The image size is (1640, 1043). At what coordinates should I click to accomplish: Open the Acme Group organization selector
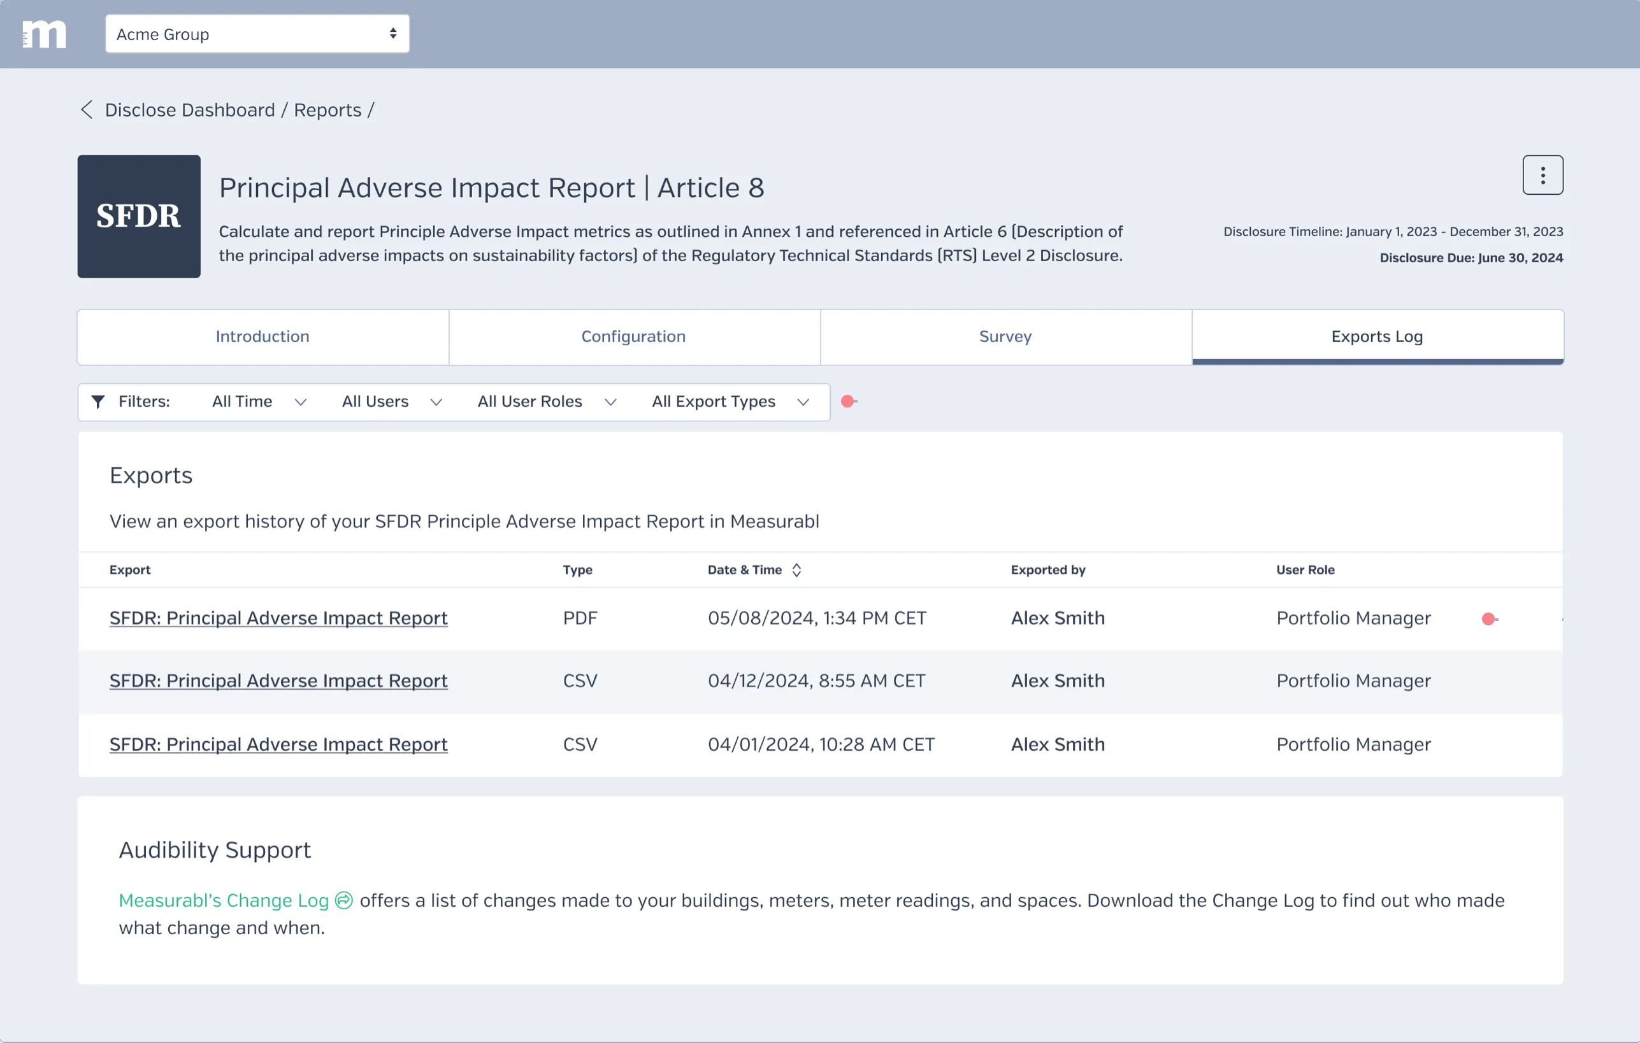point(257,34)
